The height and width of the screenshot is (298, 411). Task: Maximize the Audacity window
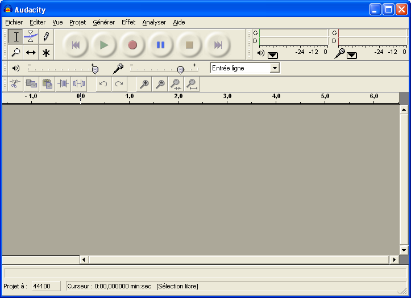388,10
